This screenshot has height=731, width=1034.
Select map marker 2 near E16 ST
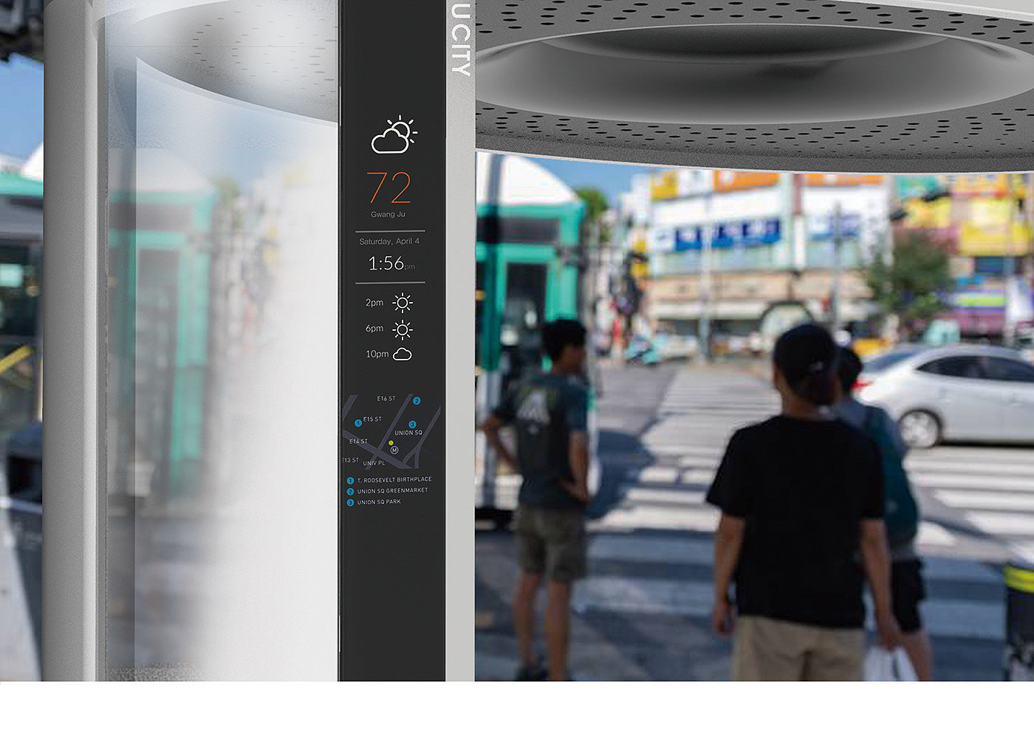click(x=417, y=401)
